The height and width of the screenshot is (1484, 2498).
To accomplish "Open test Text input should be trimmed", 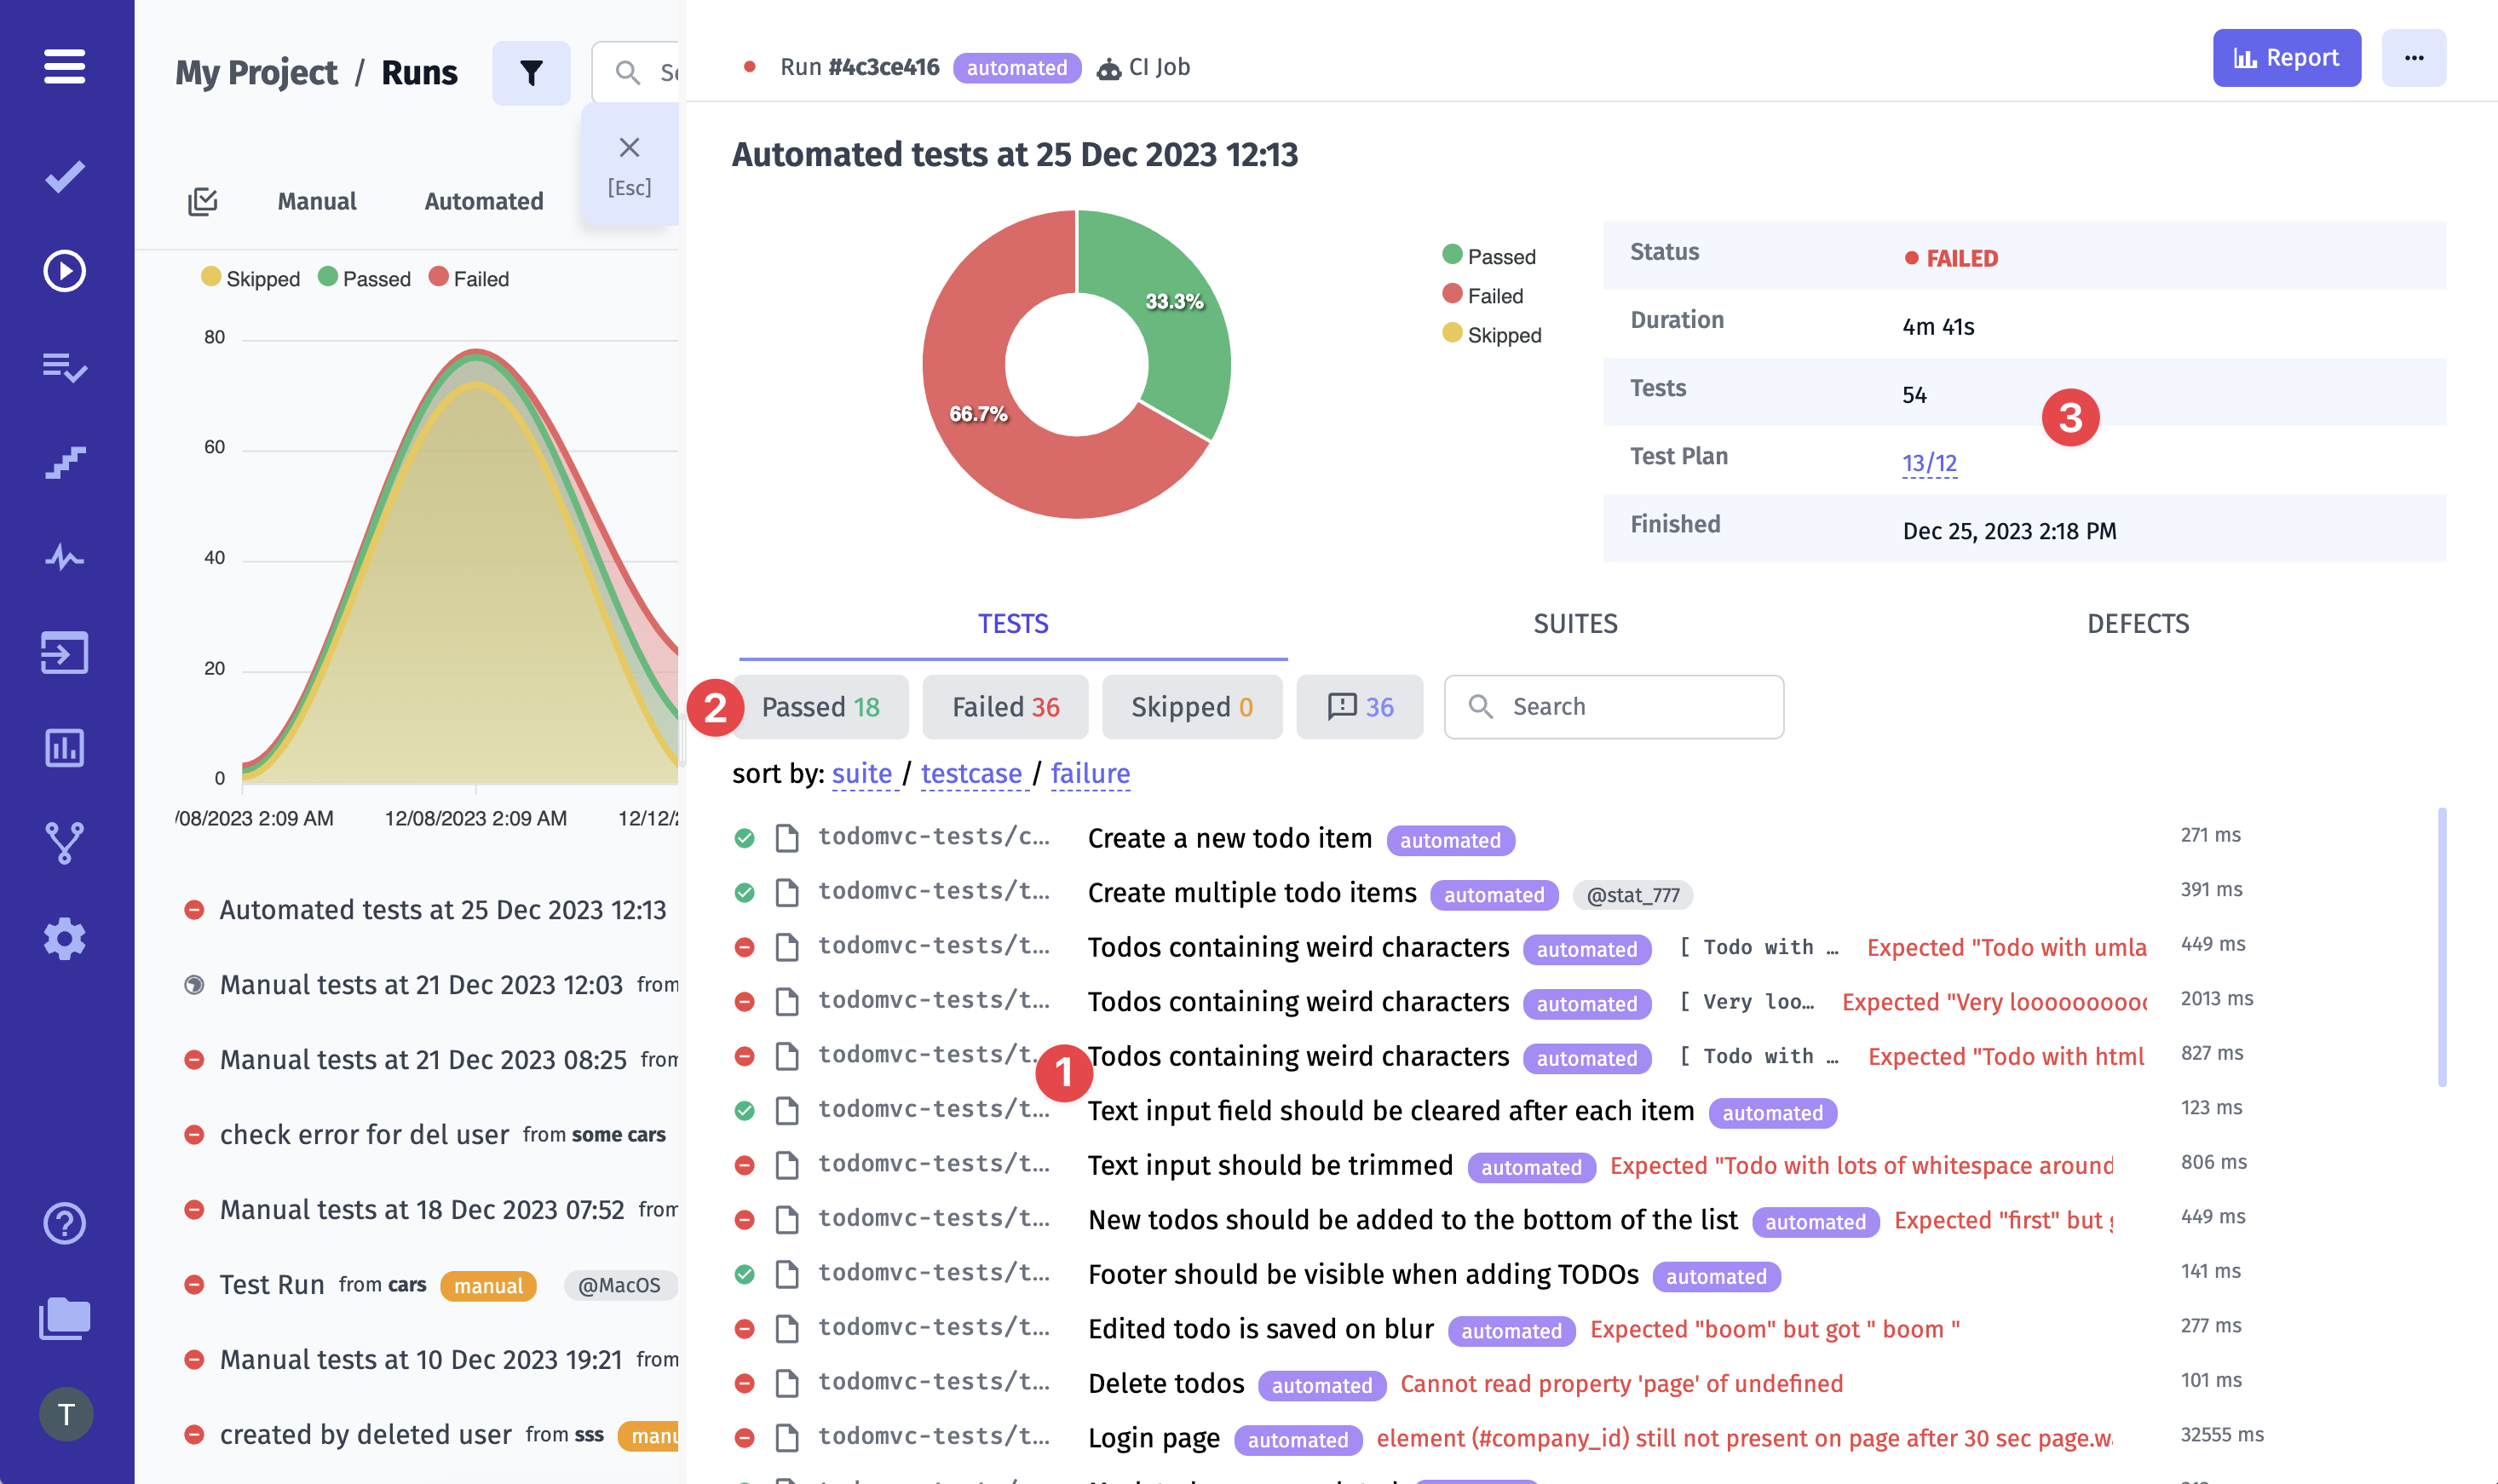I will 1270,1165.
